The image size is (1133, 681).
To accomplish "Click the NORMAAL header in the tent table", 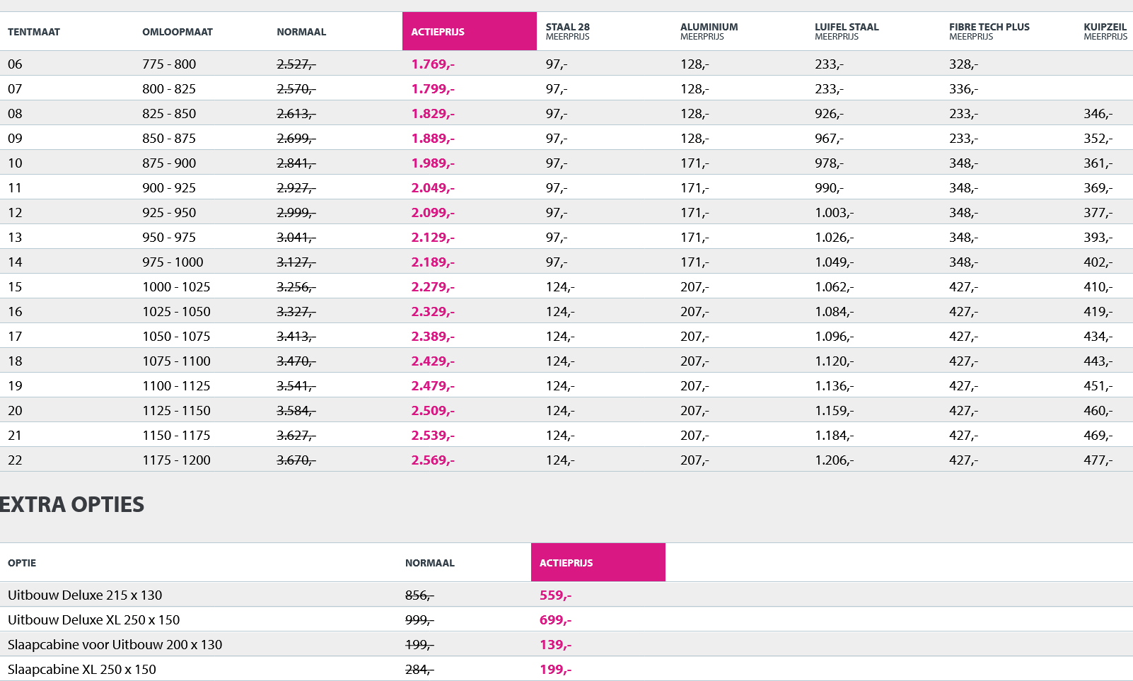I will click(301, 32).
